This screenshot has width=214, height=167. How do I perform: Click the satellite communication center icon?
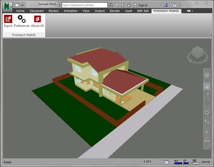(x=123, y=5)
